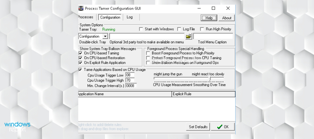Uncheck On CPU-based Taming balloon message
The width and height of the screenshot is (314, 139).
(81, 53)
